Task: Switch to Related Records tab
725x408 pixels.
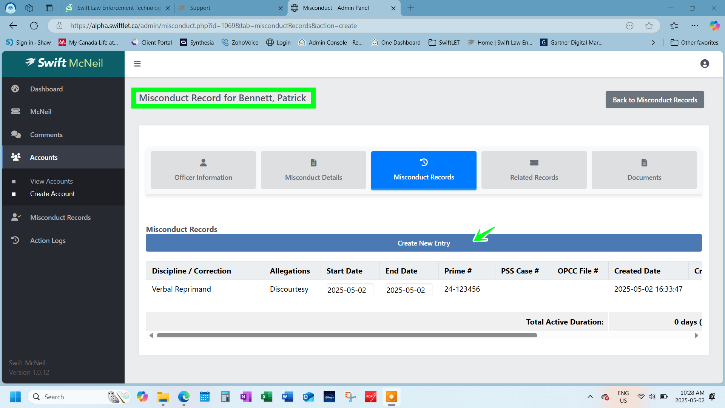Action: click(534, 170)
